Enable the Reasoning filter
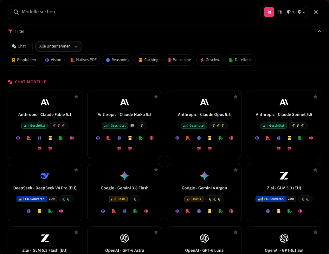Viewport: 329px width, 254px height. [118, 60]
